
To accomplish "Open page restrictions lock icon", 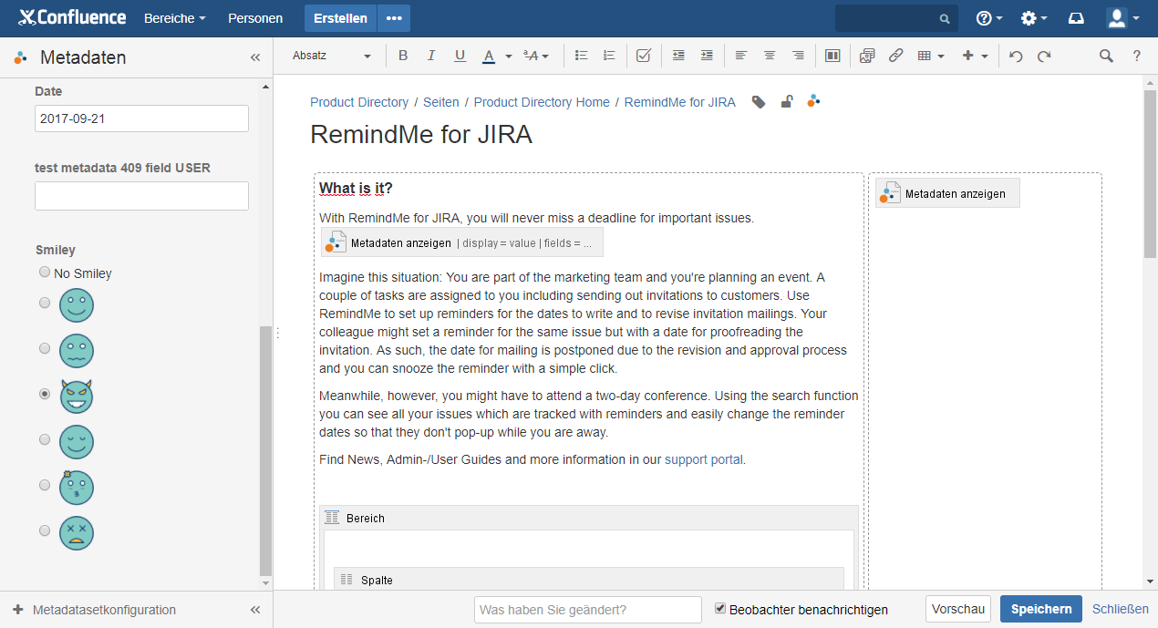I will [x=786, y=102].
